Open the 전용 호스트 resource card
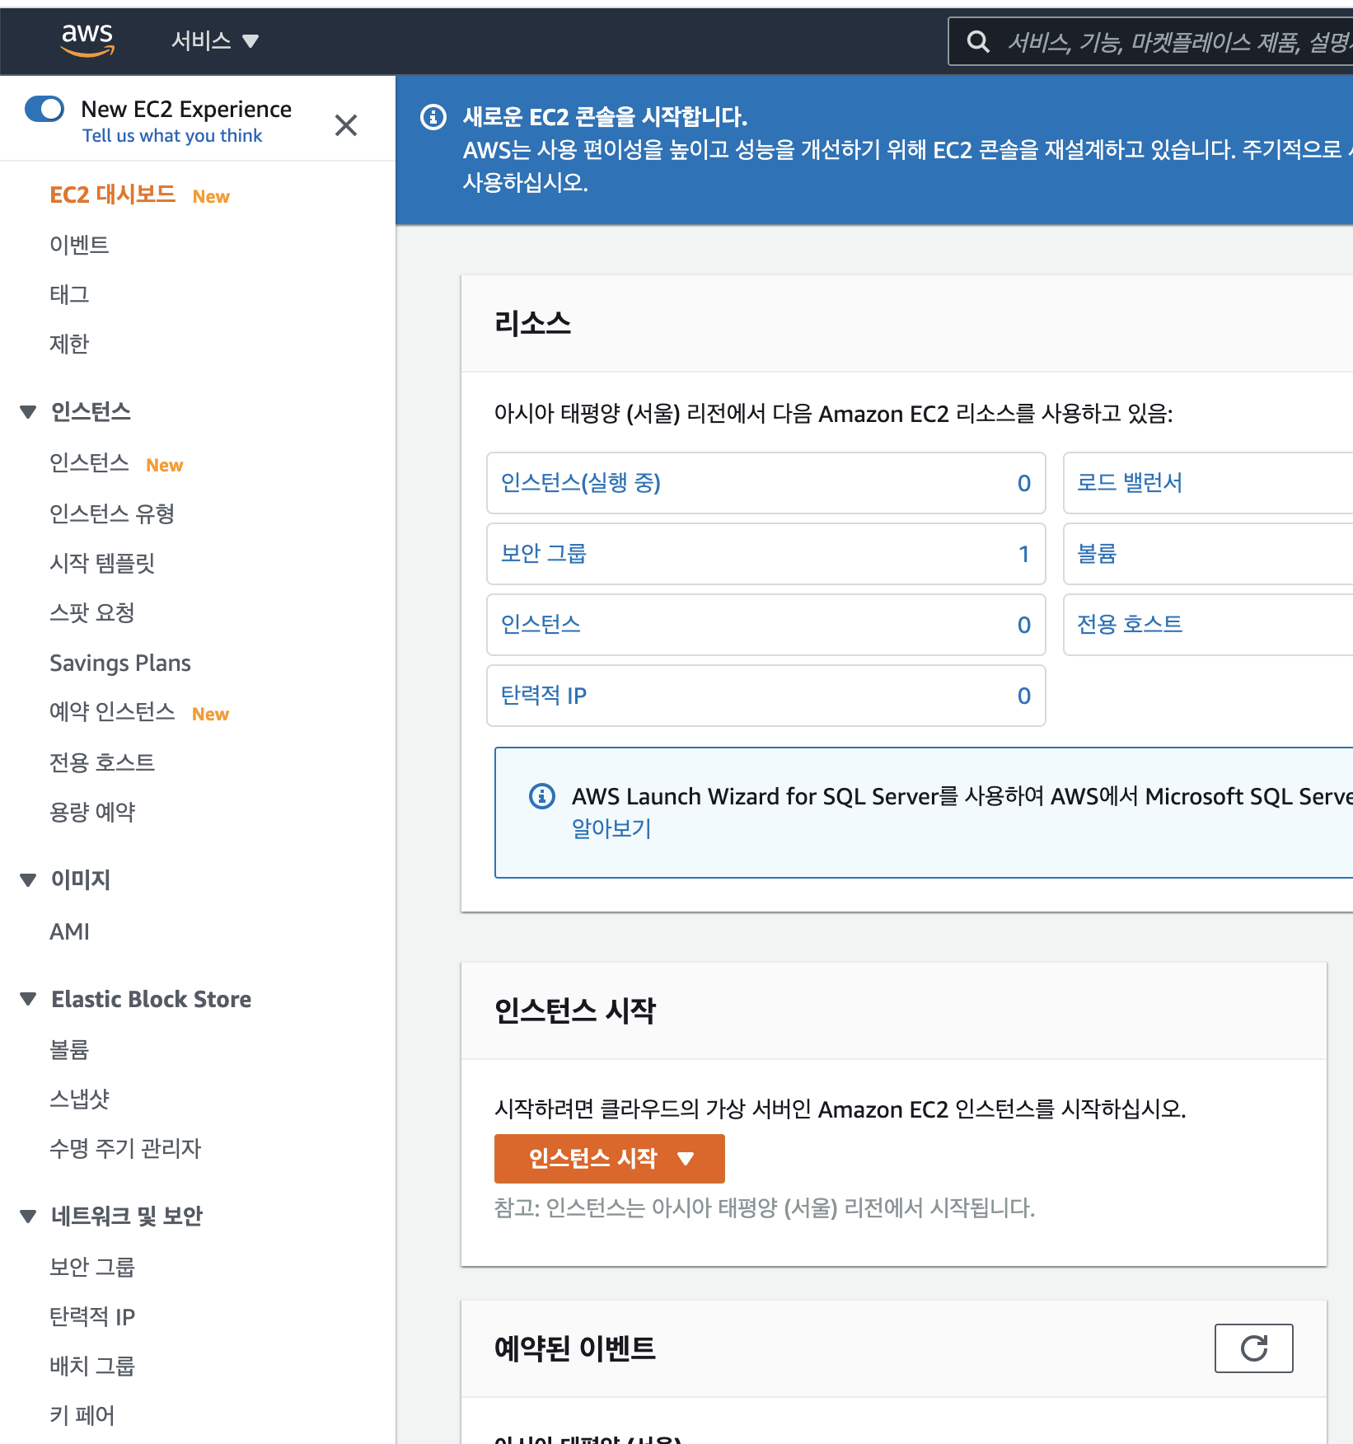This screenshot has height=1444, width=1353. pos(1208,625)
